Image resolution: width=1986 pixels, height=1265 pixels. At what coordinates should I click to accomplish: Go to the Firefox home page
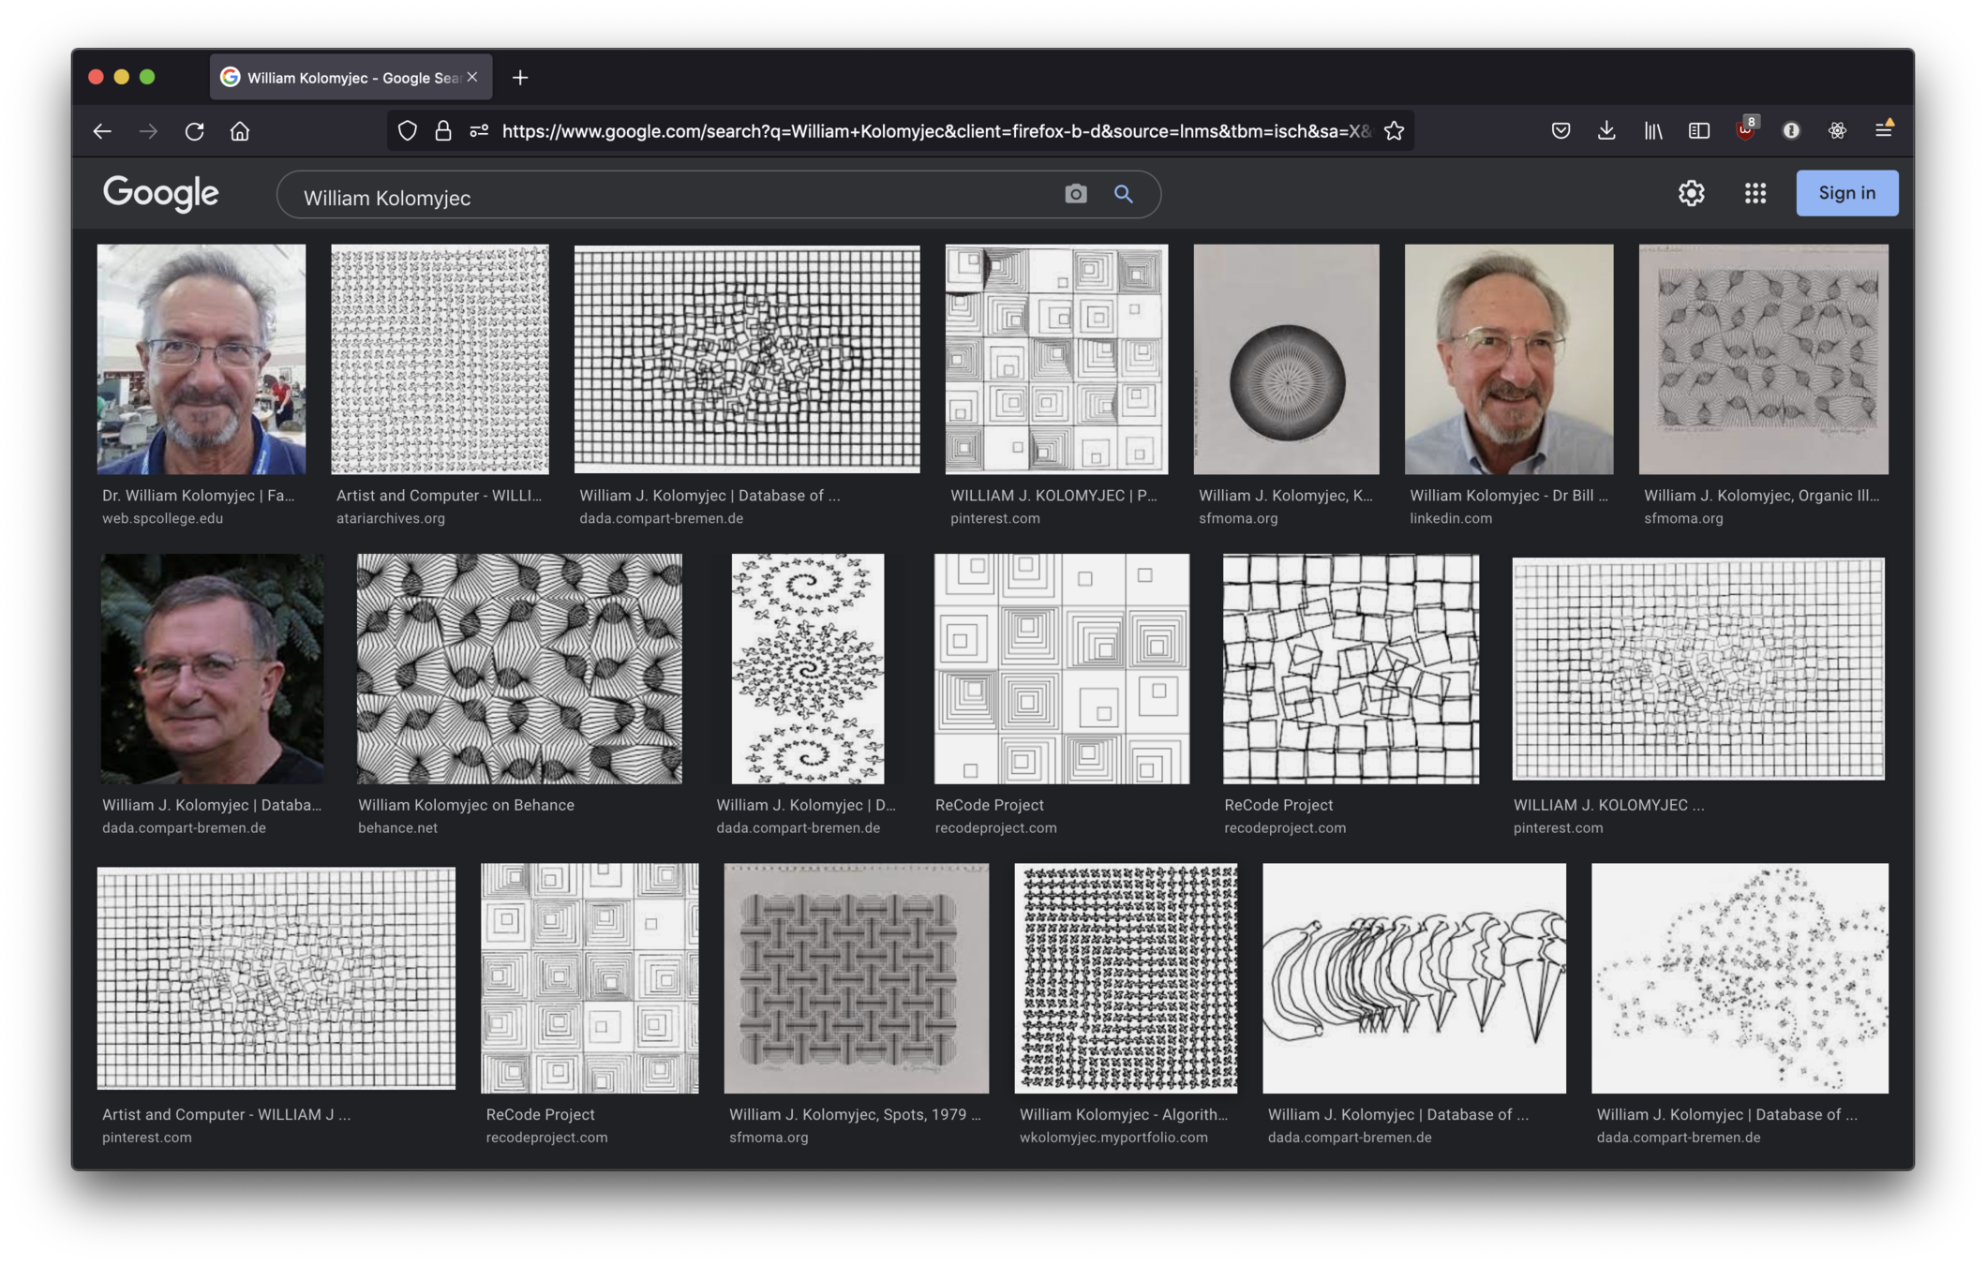240,131
